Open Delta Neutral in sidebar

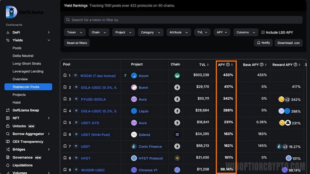23,56
